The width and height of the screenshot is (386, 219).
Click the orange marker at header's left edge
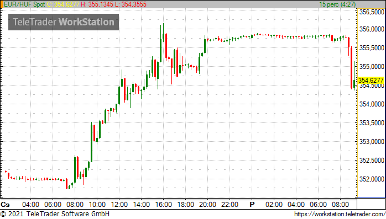[x=2, y=4]
